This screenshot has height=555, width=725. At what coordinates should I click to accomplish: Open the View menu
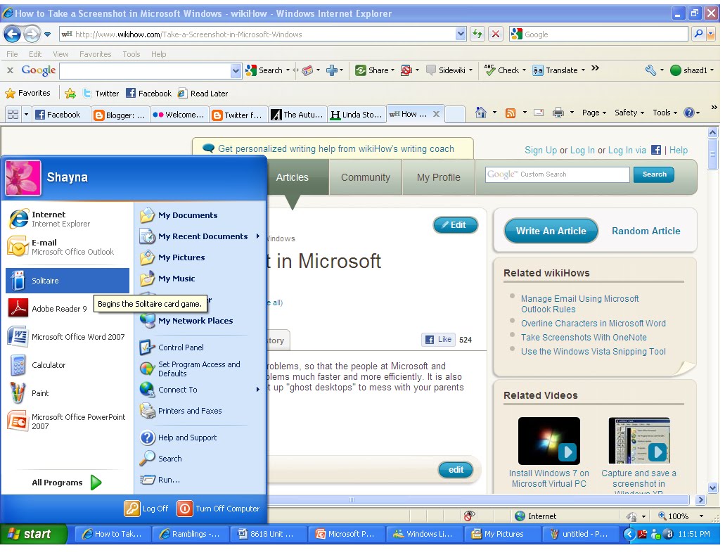[60, 54]
